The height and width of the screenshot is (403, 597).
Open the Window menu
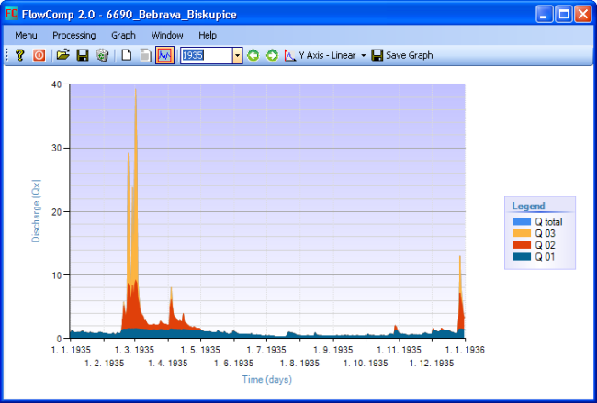point(167,36)
